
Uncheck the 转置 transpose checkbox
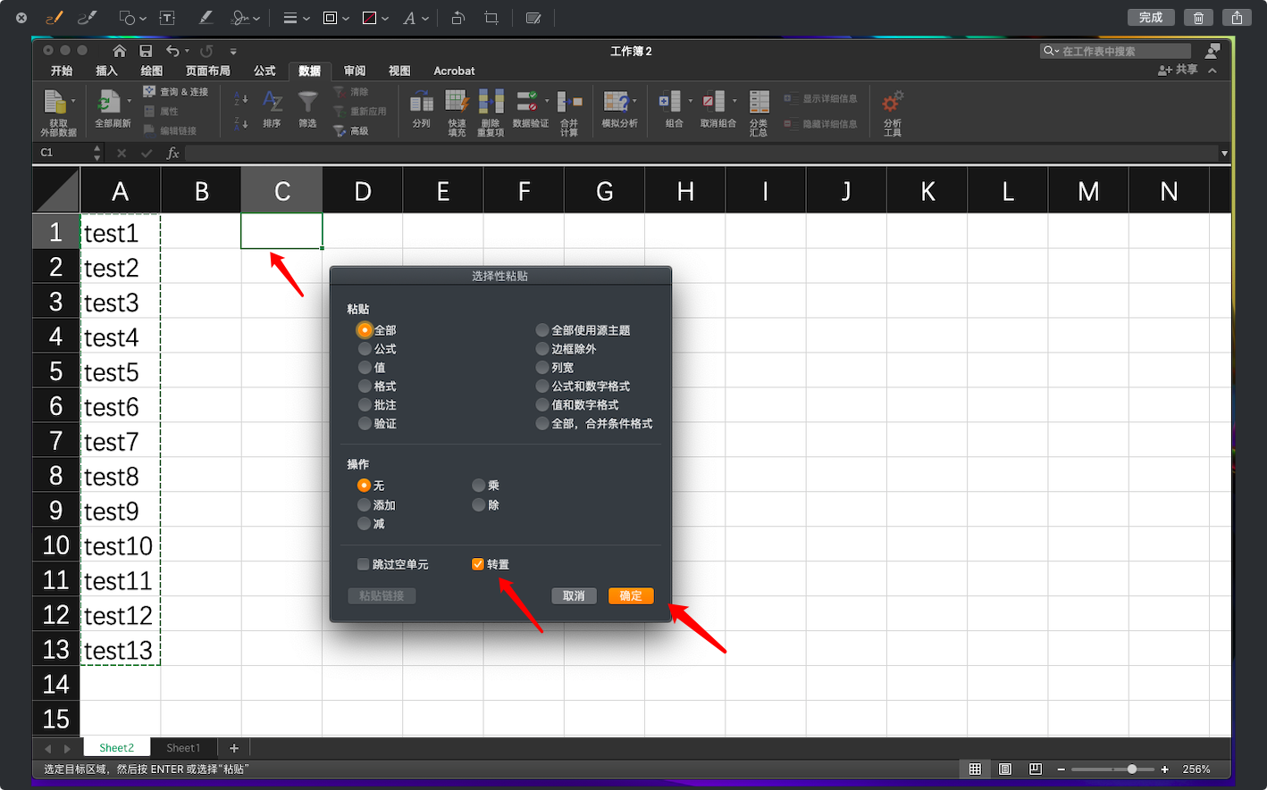click(x=477, y=563)
